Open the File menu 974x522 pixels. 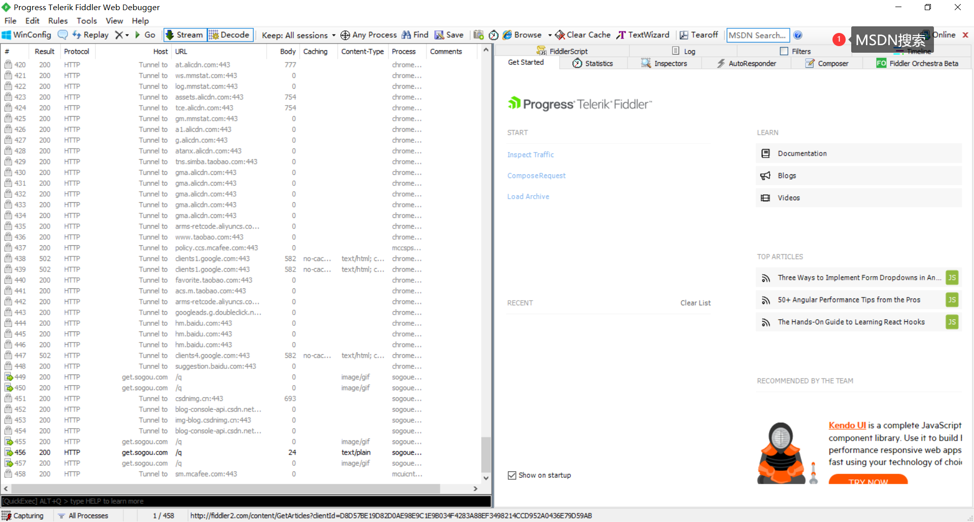coord(10,21)
